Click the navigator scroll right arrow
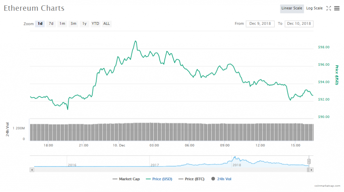This screenshot has height=192, width=344. point(311,170)
